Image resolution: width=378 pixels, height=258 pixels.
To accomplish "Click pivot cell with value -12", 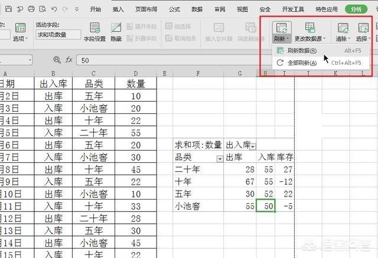I will pos(285,181).
